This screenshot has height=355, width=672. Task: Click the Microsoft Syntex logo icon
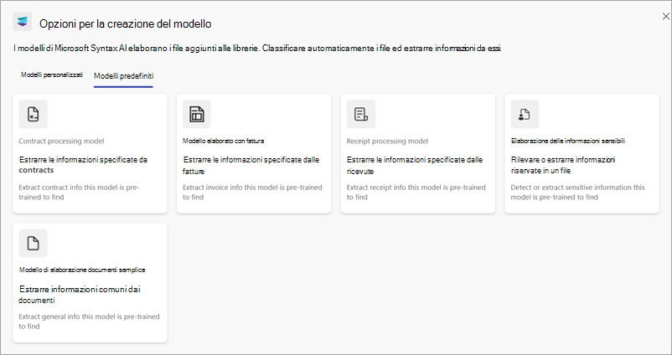(23, 22)
